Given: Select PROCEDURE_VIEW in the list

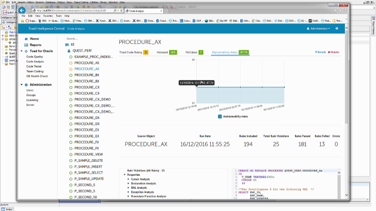Looking at the screenshot, I should click(x=89, y=154).
